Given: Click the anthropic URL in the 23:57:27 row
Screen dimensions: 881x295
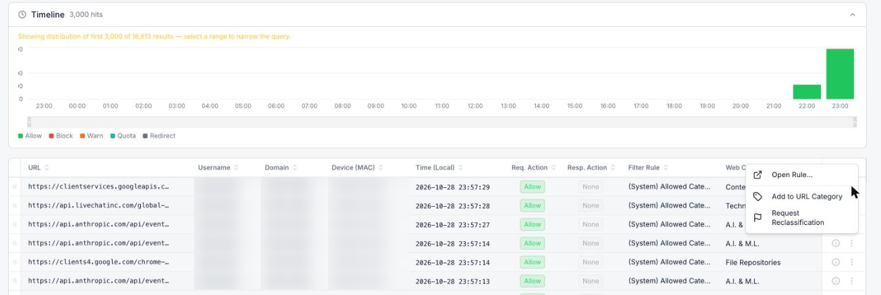Looking at the screenshot, I should 98,224.
